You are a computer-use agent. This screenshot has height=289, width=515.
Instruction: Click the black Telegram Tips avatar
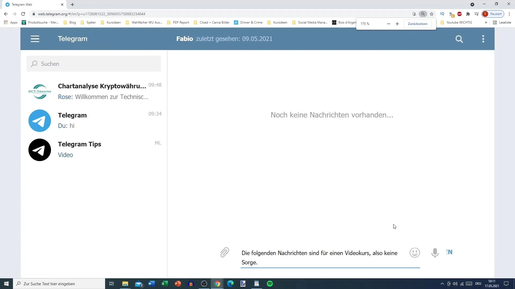click(x=40, y=150)
